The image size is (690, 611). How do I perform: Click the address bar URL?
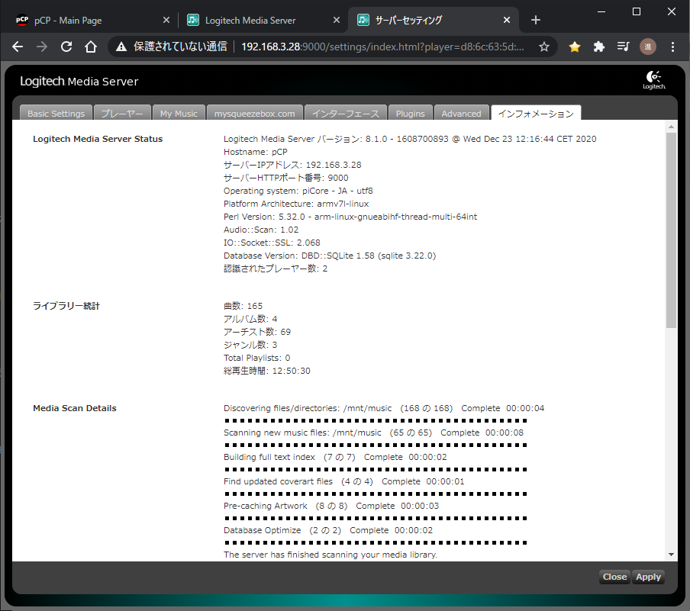382,47
